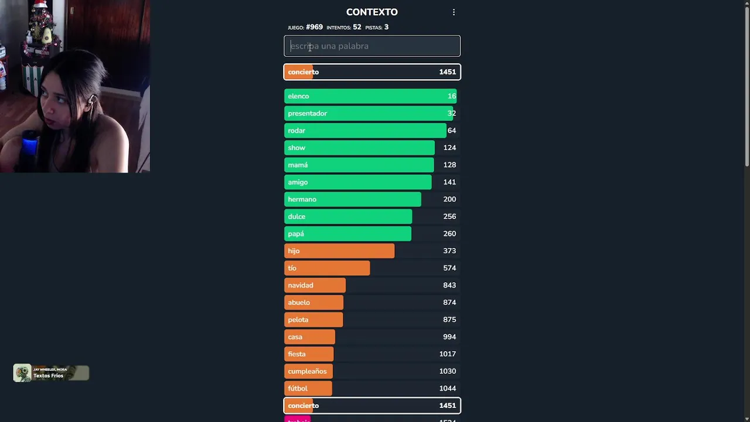
Task: Open the three-dot options menu
Action: click(x=454, y=12)
